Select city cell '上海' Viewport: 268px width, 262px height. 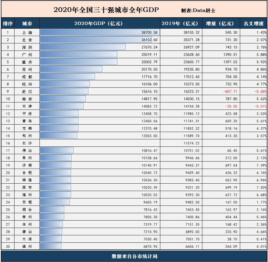pos(27,32)
